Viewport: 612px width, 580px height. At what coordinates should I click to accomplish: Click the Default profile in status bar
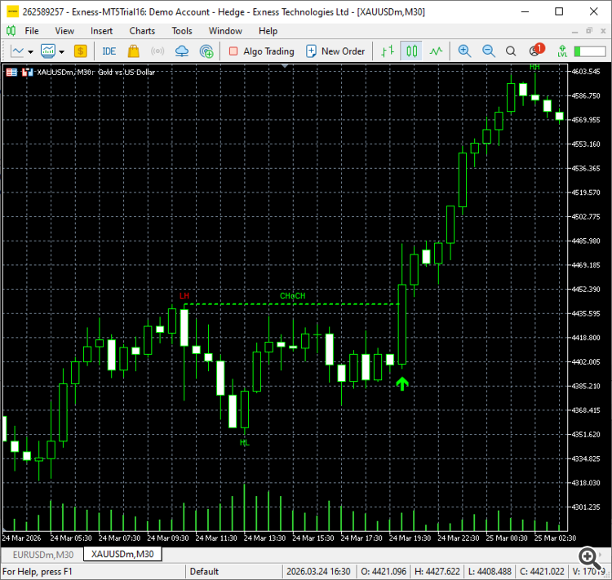coord(204,572)
